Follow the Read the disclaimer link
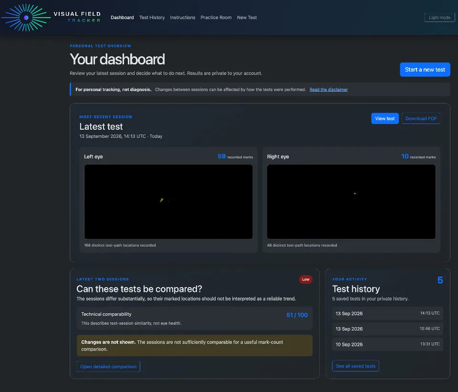 [329, 89]
